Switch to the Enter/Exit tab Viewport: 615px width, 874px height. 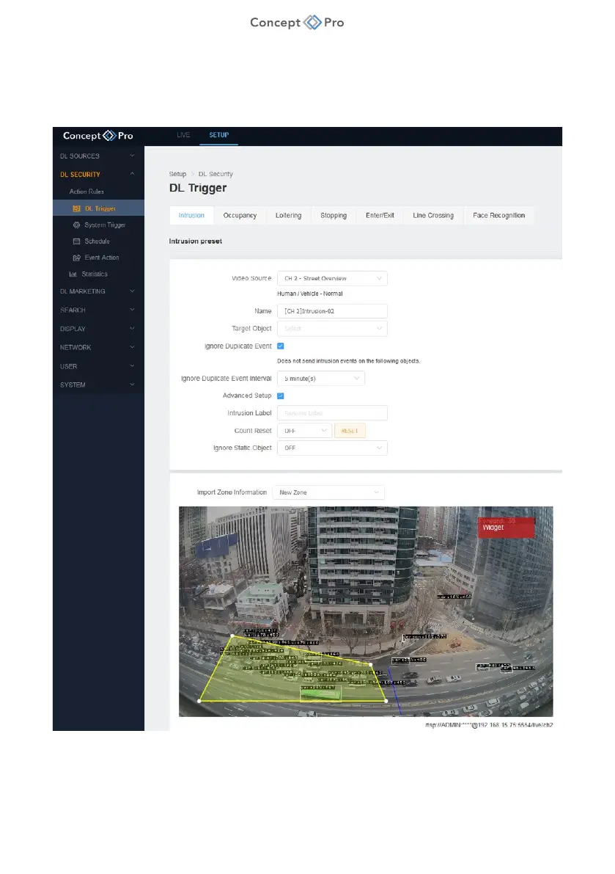click(x=380, y=215)
